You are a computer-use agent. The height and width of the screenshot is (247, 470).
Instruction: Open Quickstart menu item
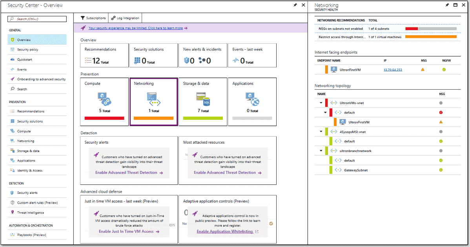pos(37,59)
